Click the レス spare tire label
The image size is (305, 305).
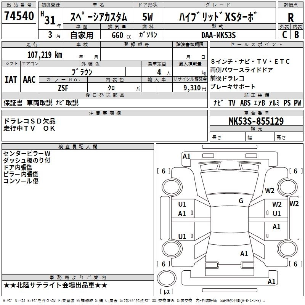167,292
